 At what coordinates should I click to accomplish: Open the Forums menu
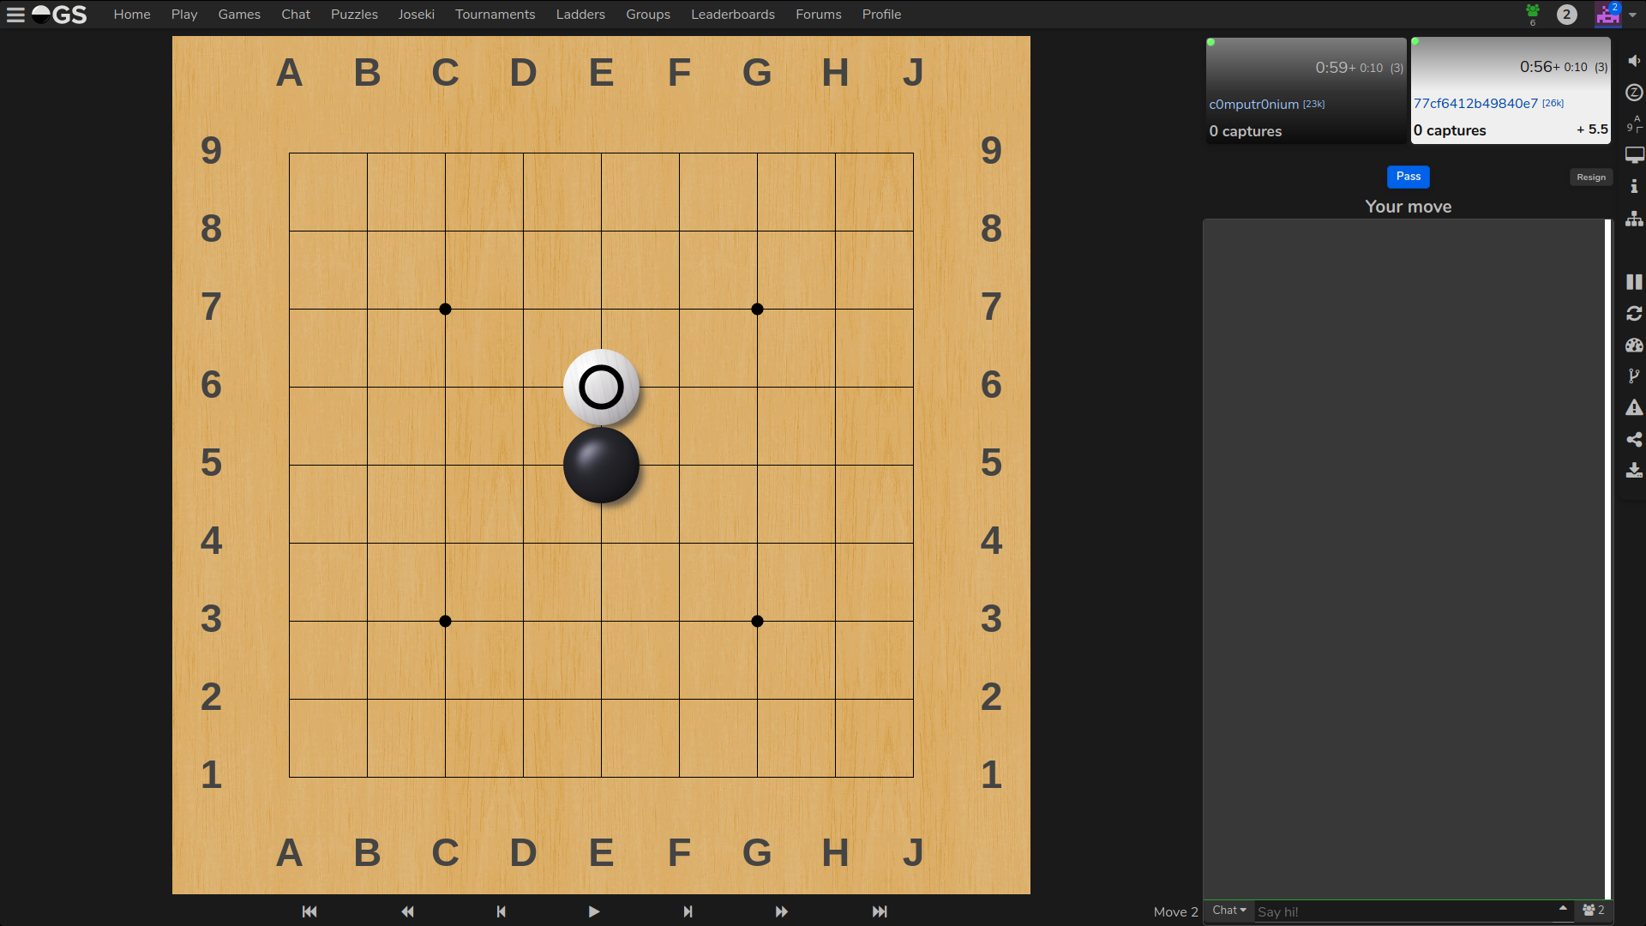pos(819,15)
